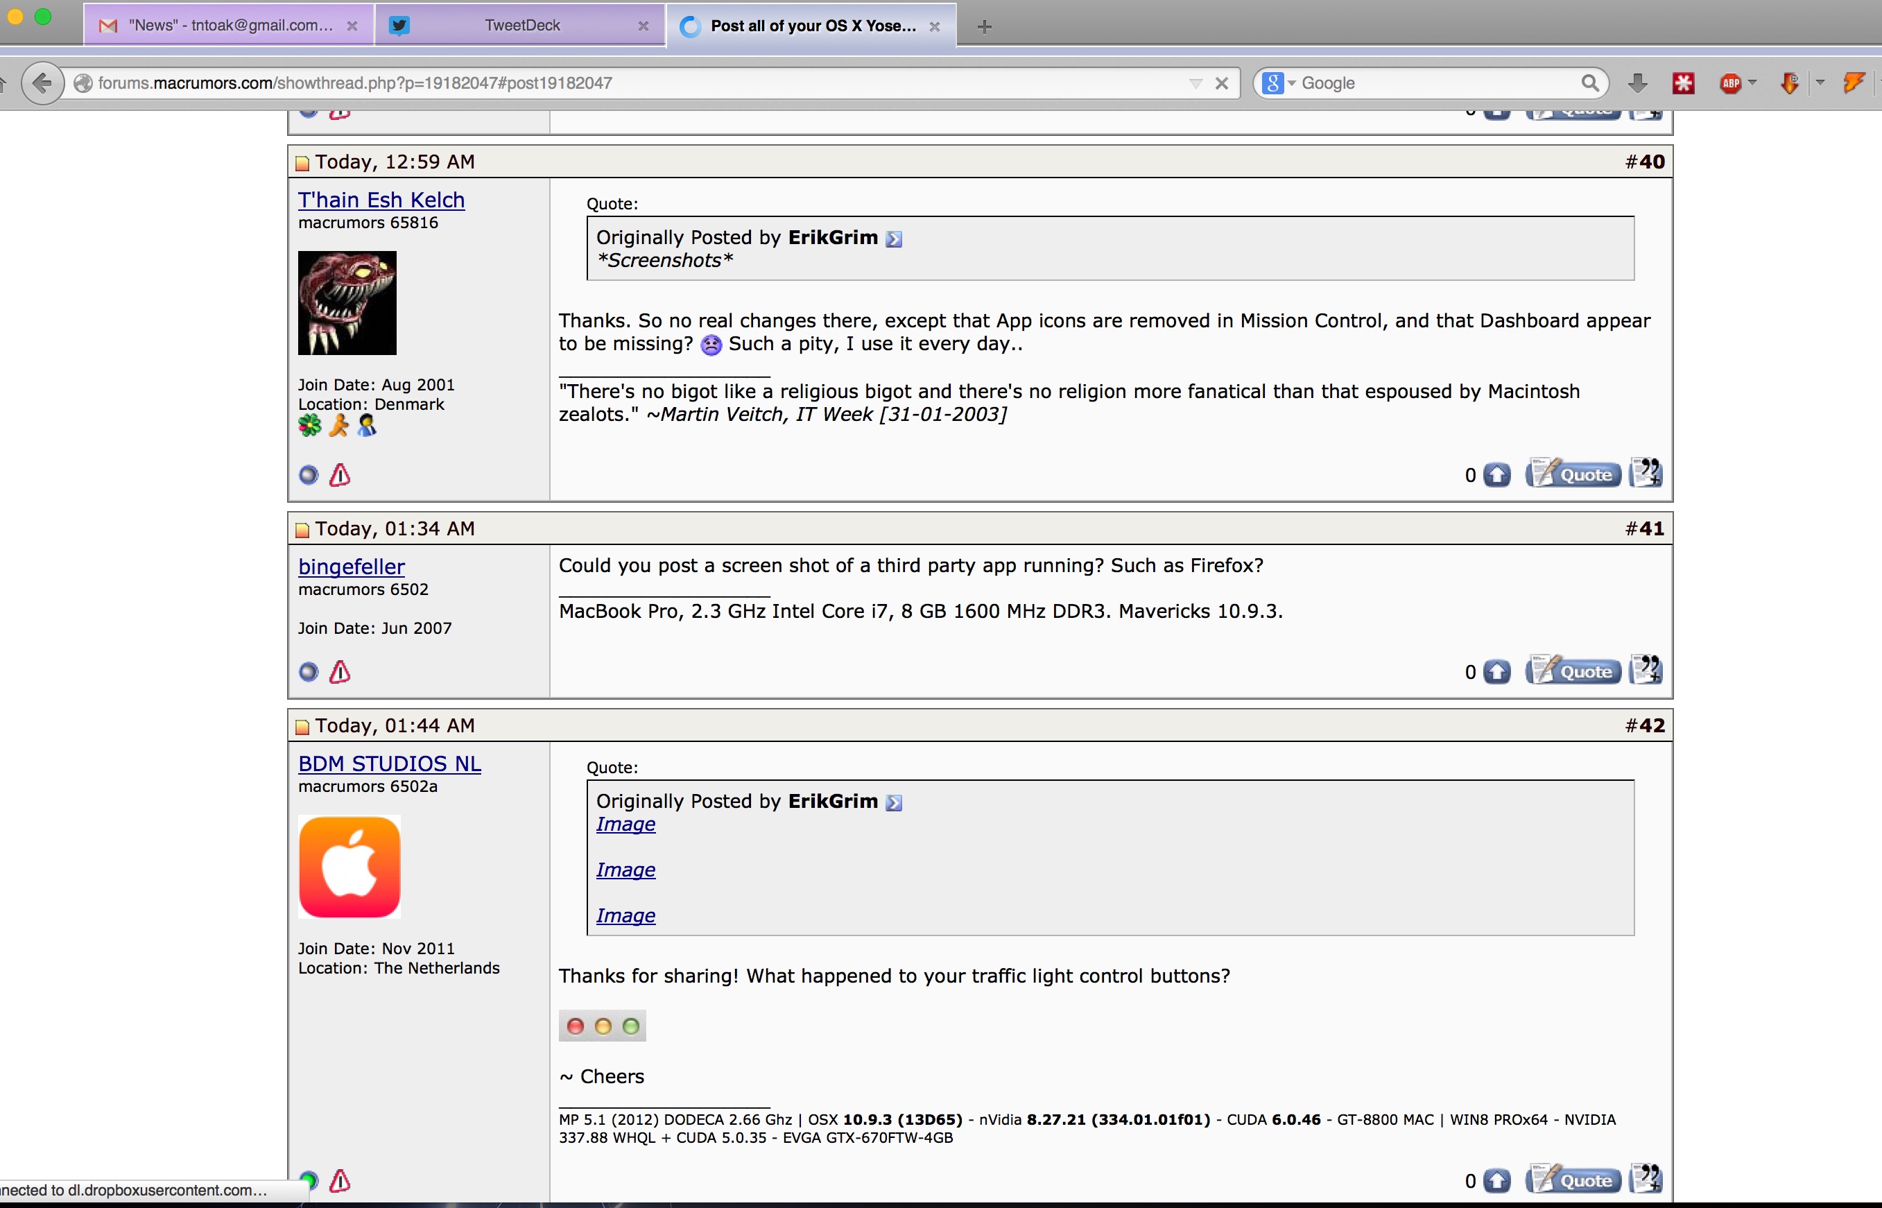Close the TweetDeck tab
Screen dimensions: 1882x1208
click(x=643, y=26)
